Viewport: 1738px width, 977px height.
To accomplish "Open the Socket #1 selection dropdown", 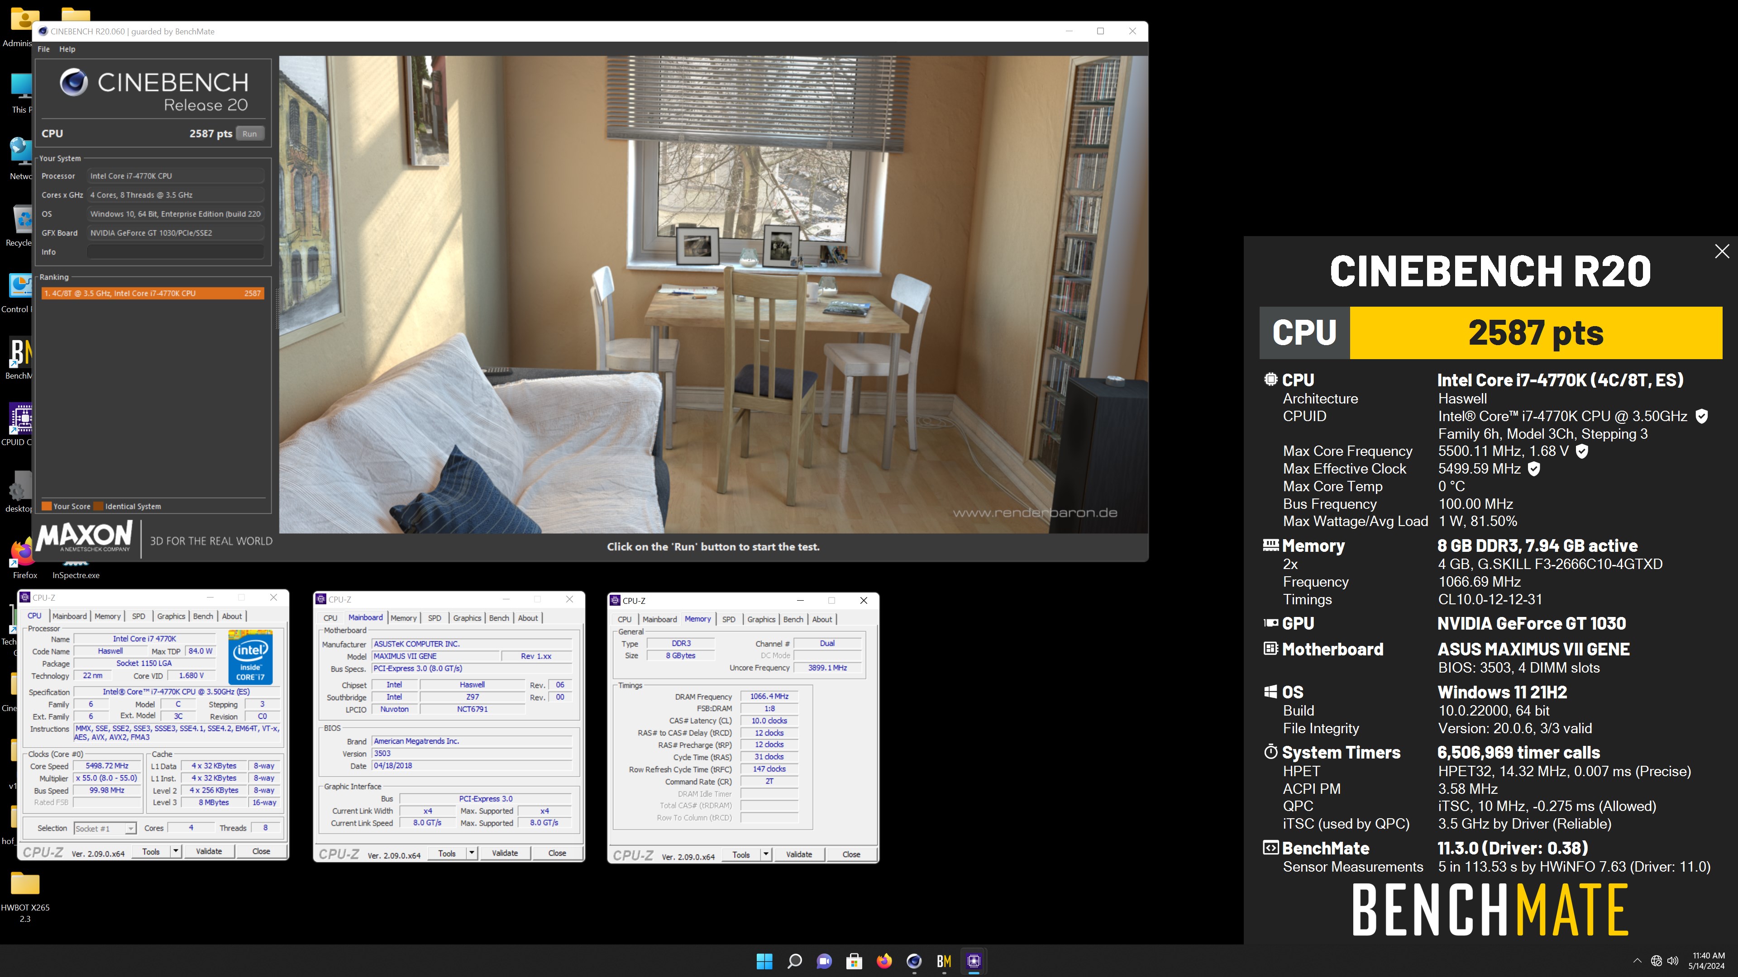I will click(x=105, y=828).
